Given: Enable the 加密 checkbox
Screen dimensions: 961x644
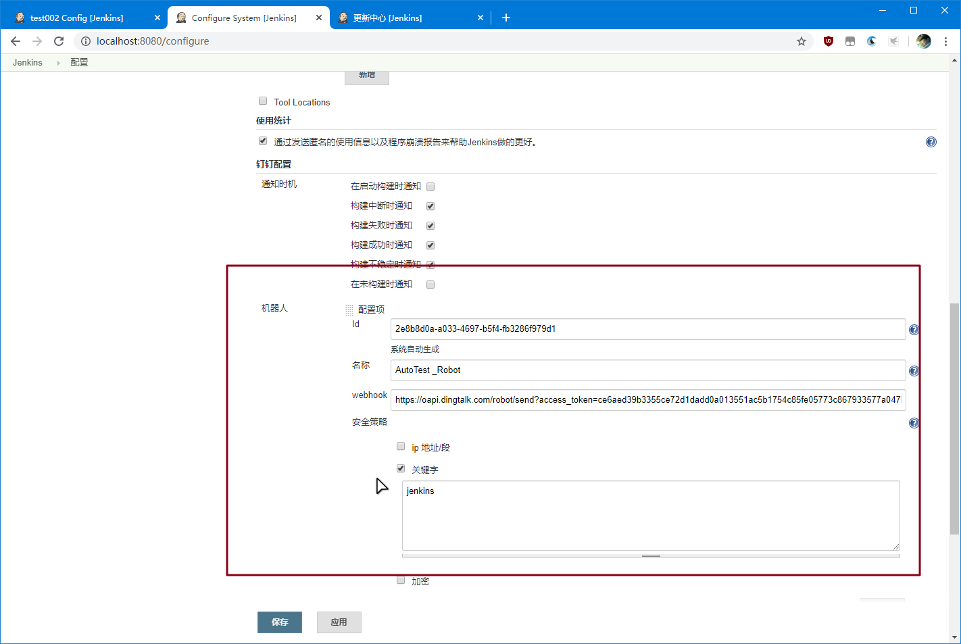Looking at the screenshot, I should click(x=401, y=580).
